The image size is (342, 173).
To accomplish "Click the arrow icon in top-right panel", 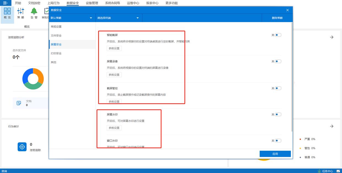I will [x=332, y=37].
